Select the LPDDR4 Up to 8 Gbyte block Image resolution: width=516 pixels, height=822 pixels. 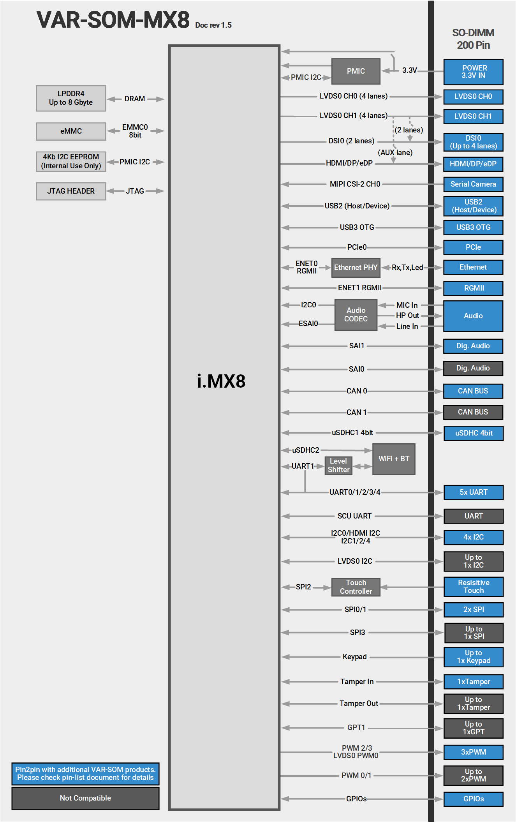[71, 98]
